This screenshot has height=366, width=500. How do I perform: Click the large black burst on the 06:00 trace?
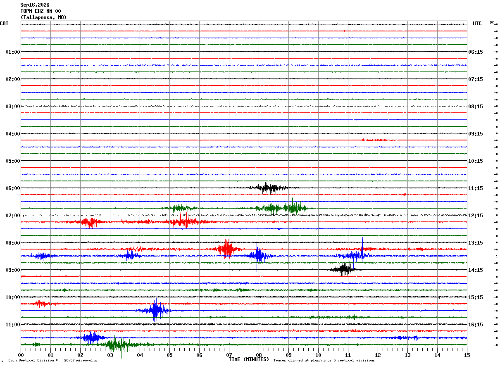(267, 188)
